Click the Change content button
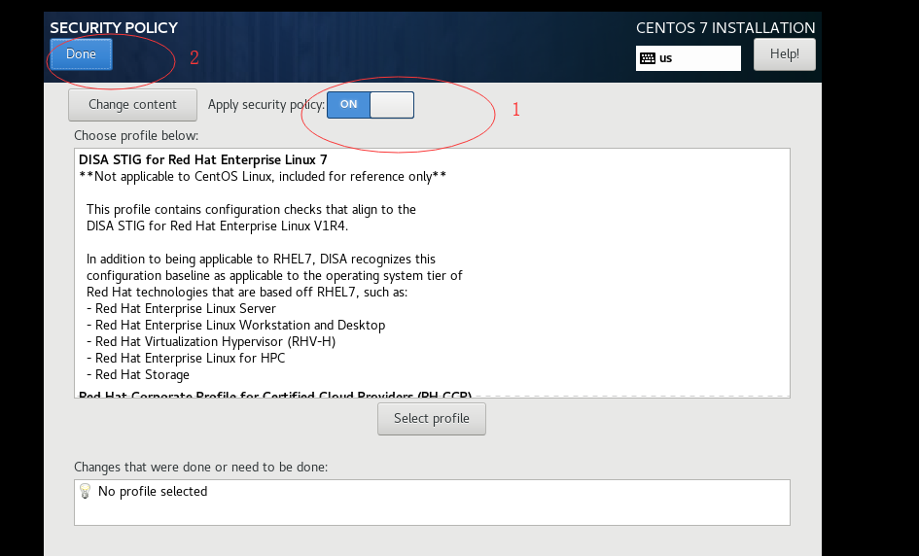Viewport: 919px width, 556px height. click(132, 105)
